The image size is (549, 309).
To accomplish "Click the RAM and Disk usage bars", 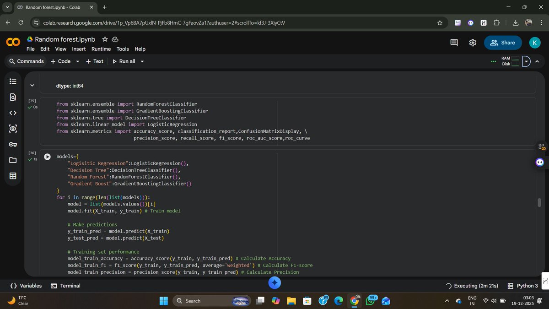I will coord(510,61).
